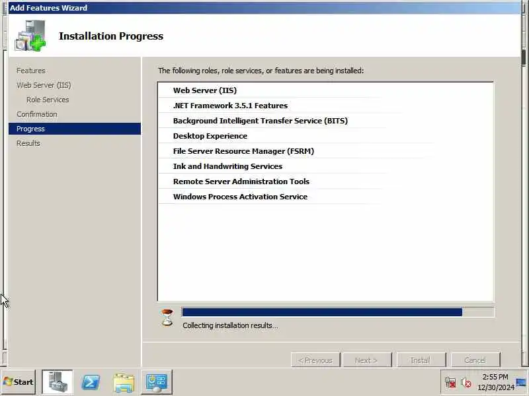Click the taskbar clock showing 2:55 PM

tap(495, 382)
